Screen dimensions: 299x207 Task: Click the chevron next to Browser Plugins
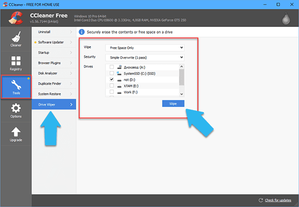click(x=71, y=63)
